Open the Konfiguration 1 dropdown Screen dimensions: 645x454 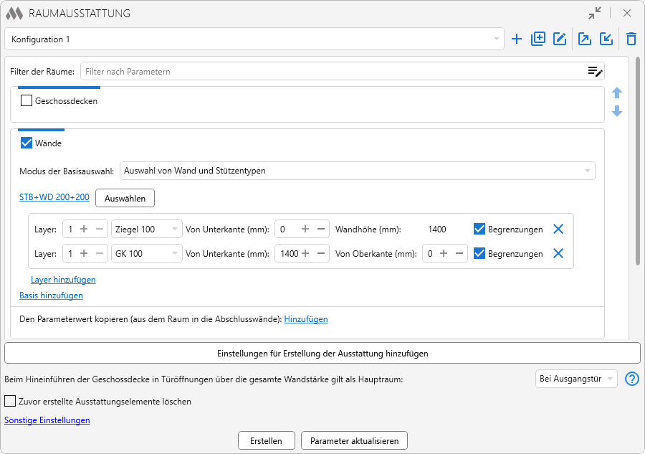pos(254,39)
